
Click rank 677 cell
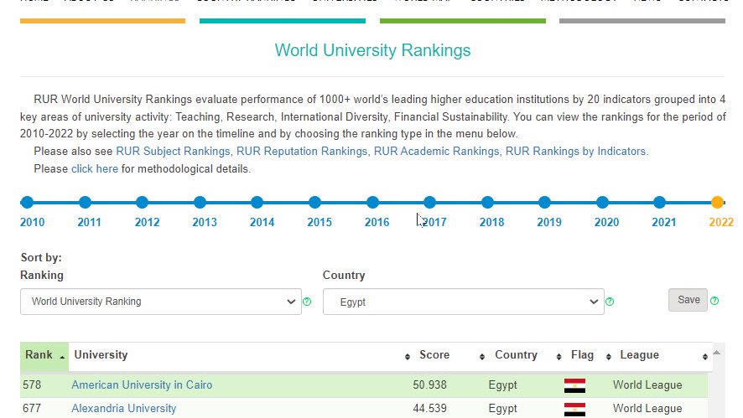[x=32, y=409]
